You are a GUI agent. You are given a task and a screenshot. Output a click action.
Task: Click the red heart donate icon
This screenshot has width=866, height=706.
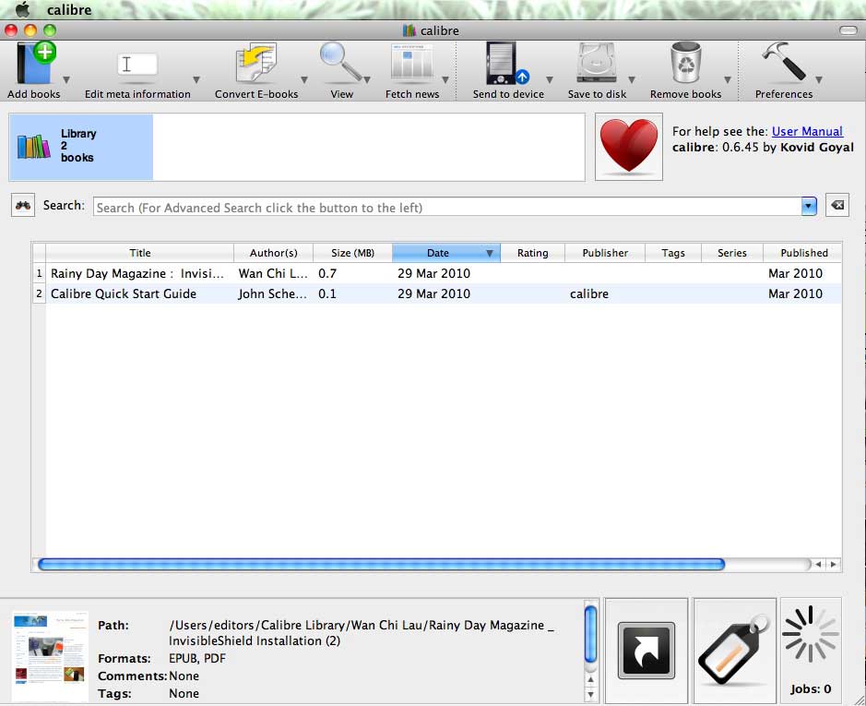tap(628, 147)
